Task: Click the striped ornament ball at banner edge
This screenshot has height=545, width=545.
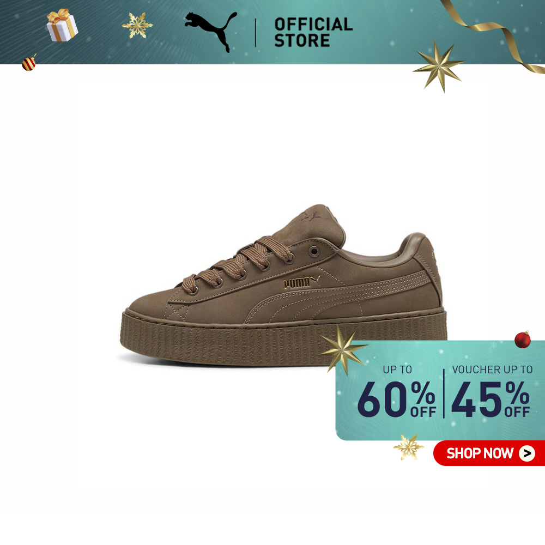Action: [29, 63]
